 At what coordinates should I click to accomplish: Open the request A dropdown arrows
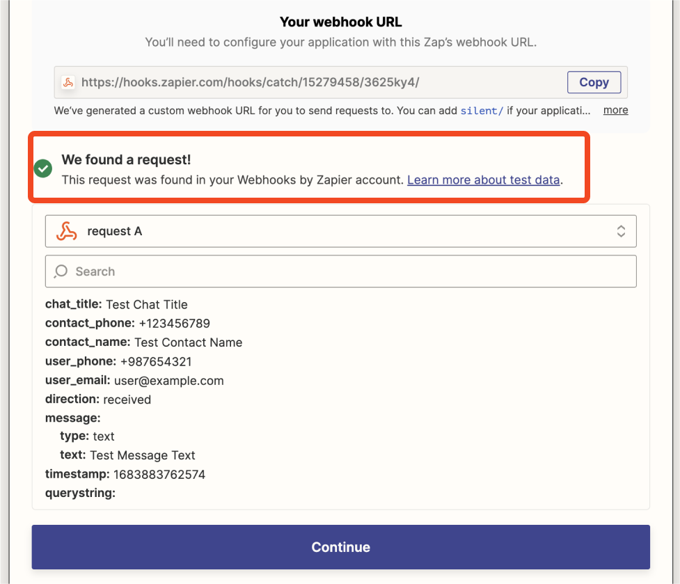point(621,231)
